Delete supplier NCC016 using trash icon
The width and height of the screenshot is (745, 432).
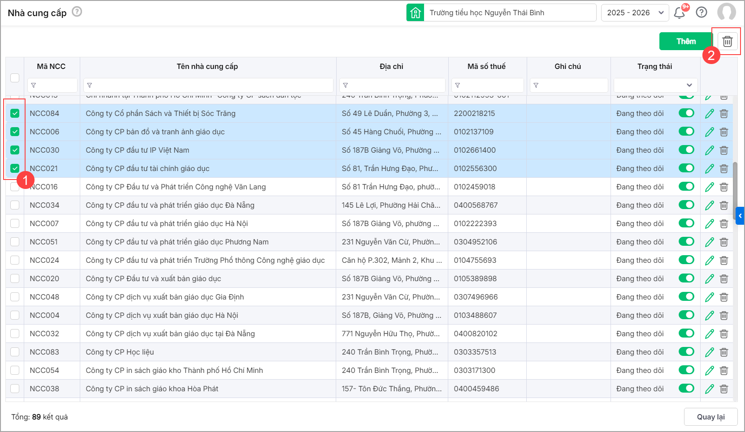tap(724, 187)
